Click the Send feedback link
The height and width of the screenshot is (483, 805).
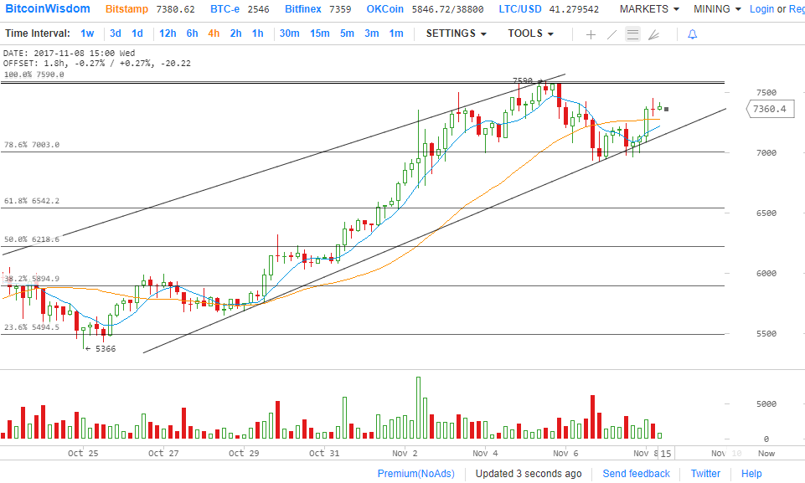point(636,474)
